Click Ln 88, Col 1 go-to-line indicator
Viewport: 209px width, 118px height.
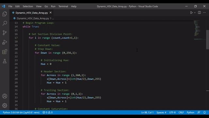coord(147,112)
